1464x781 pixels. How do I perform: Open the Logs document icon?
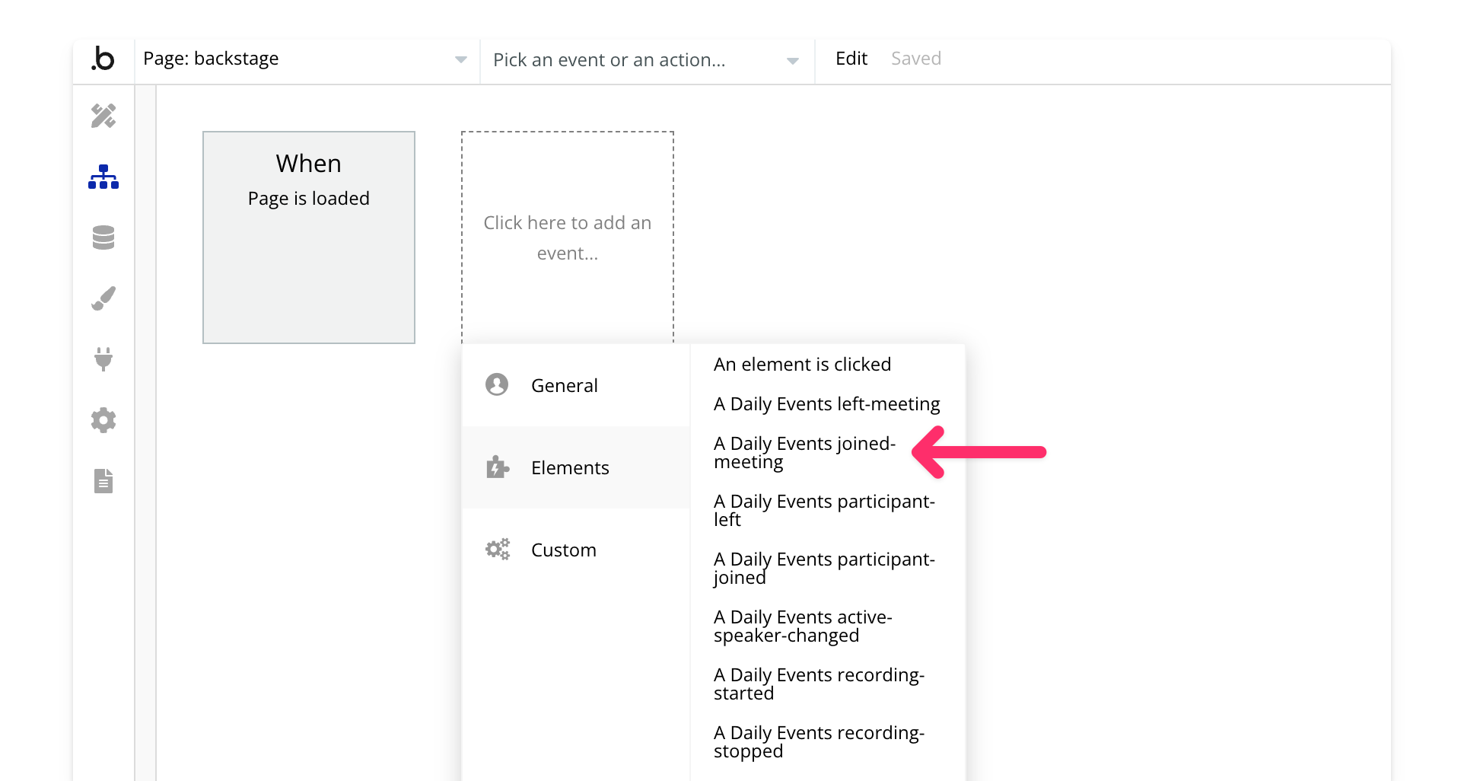click(x=103, y=481)
